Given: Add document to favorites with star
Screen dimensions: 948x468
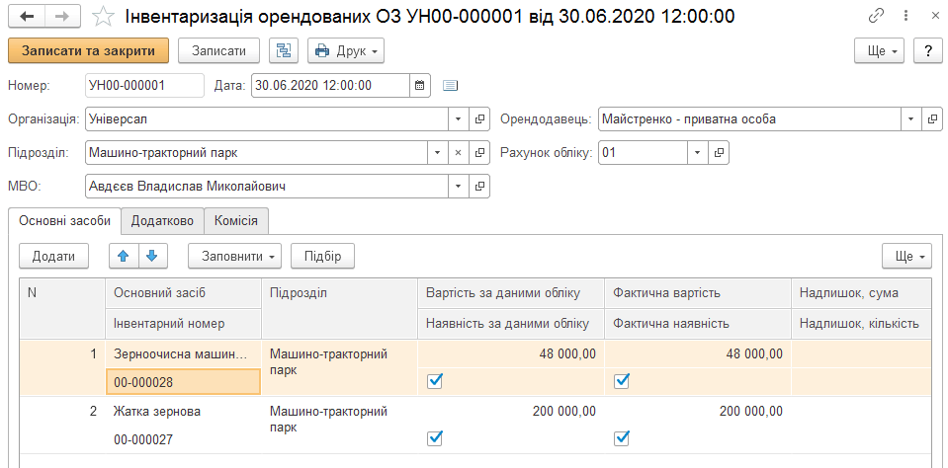Looking at the screenshot, I should (x=103, y=17).
